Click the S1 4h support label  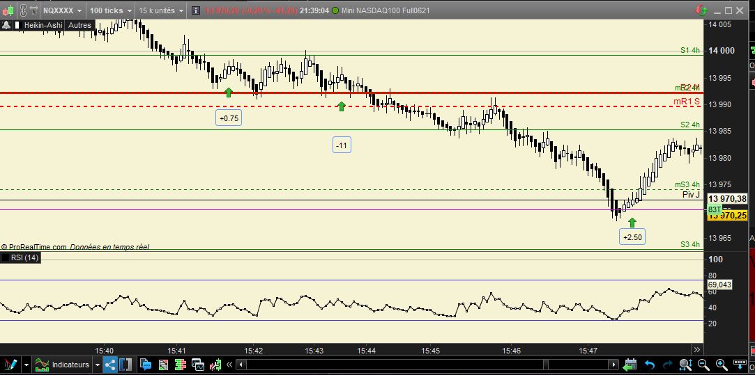[x=690, y=50]
